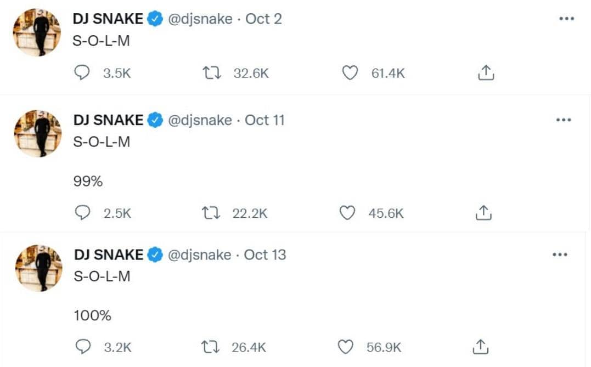Open the share icon on the Oct 2 tweet
The width and height of the screenshot is (591, 367).
486,72
